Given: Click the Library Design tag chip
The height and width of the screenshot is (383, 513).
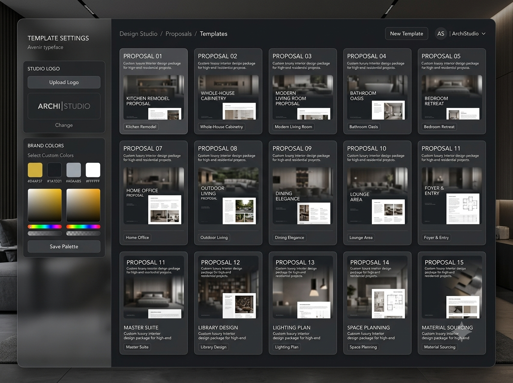Looking at the screenshot, I should [x=214, y=347].
